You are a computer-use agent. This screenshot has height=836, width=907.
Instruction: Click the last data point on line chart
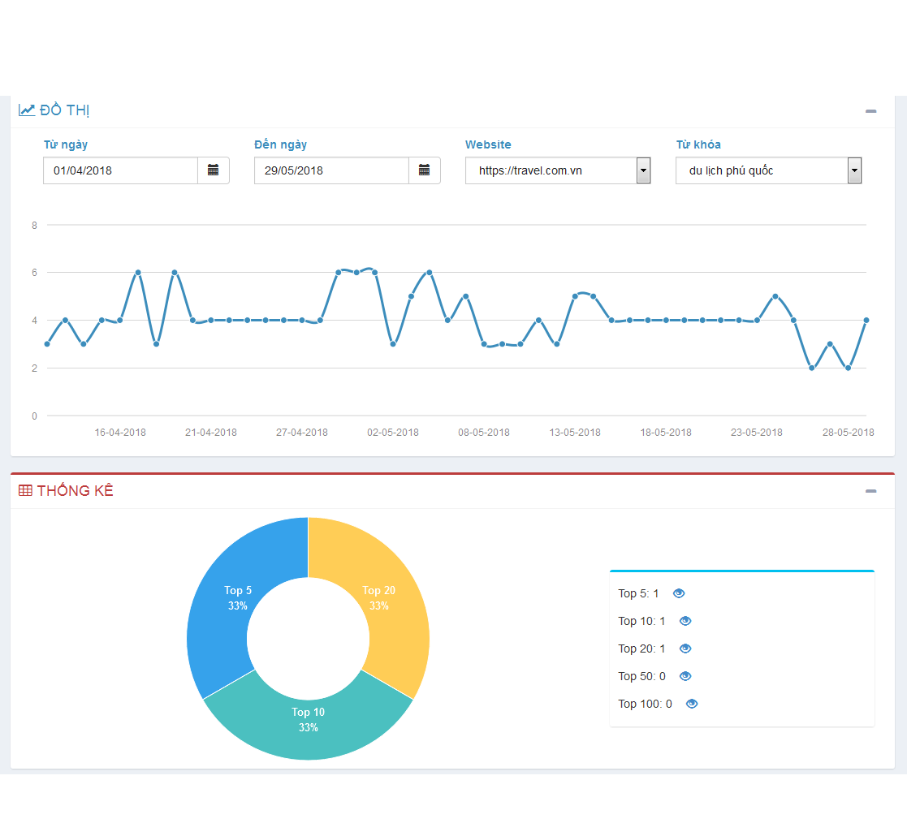(866, 320)
